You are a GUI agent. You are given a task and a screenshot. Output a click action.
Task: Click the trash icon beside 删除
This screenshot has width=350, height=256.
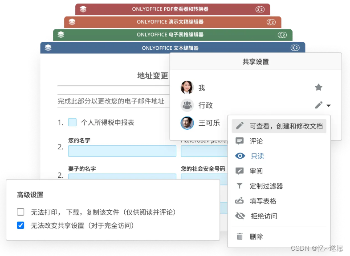(x=240, y=236)
